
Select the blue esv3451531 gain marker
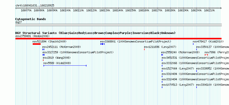pos(162,60)
